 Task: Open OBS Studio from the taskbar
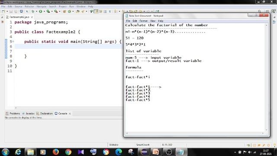tap(169, 152)
